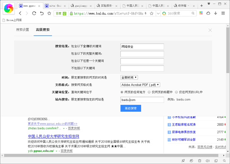The height and width of the screenshot is (164, 230).
Task: Click the window-copy icon in status bar
Action: pyautogui.click(x=216, y=161)
